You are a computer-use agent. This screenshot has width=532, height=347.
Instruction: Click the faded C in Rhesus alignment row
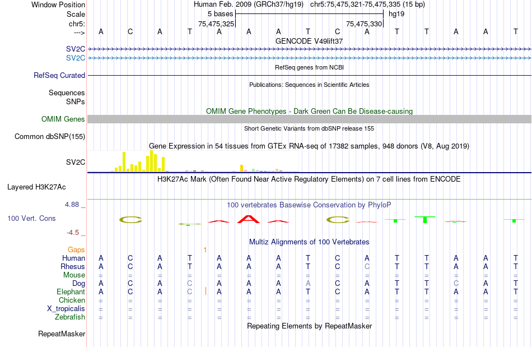click(367, 266)
